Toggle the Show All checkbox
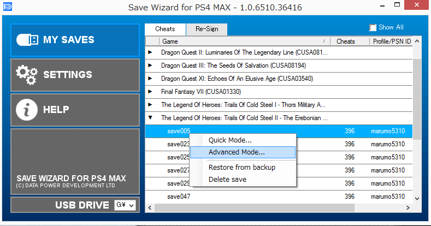This screenshot has width=431, height=226. (x=373, y=27)
